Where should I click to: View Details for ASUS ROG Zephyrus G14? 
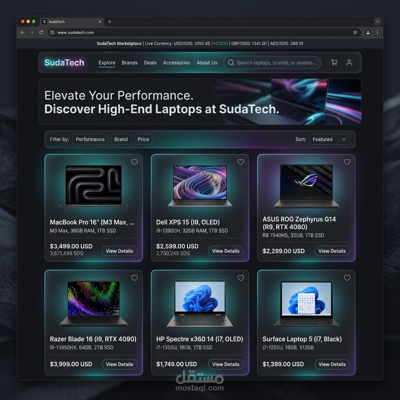coord(332,251)
